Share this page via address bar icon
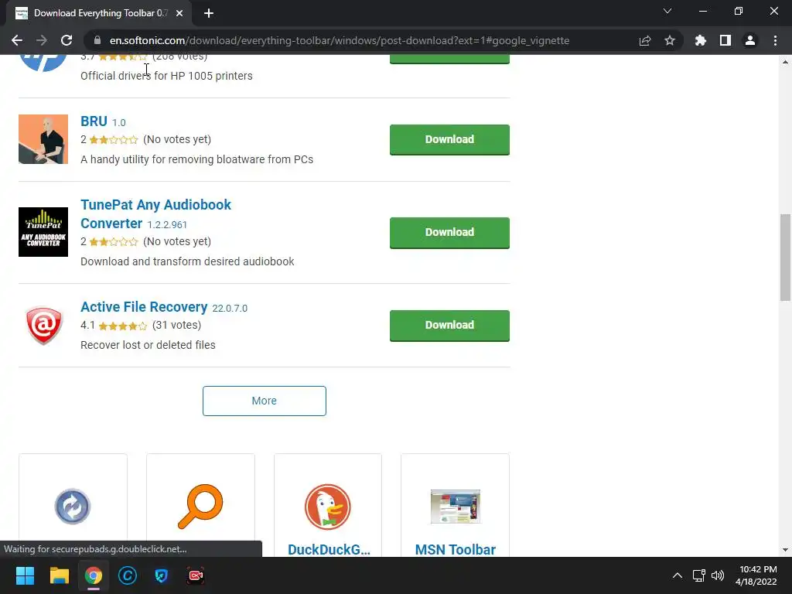This screenshot has height=594, width=792. pyautogui.click(x=645, y=40)
